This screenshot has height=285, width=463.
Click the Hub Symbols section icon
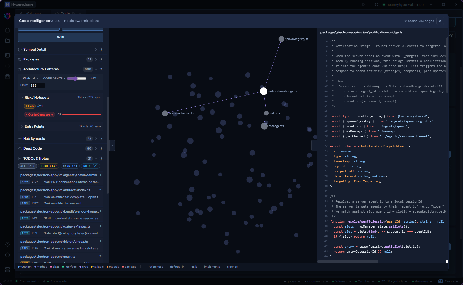[20, 139]
